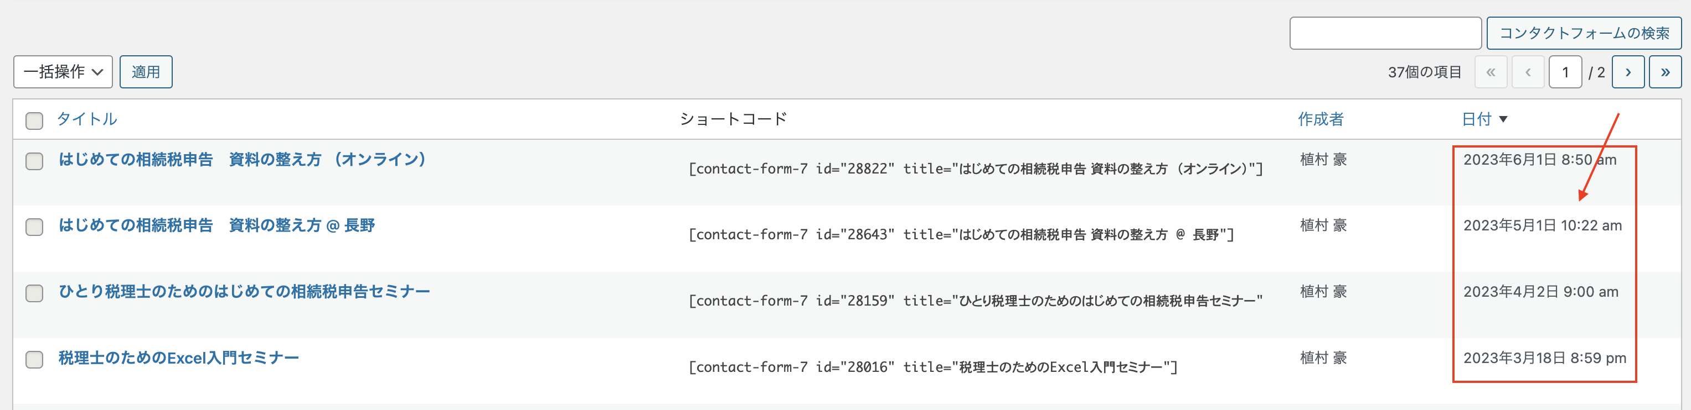Click the 日付 sort direction triangle

1503,119
